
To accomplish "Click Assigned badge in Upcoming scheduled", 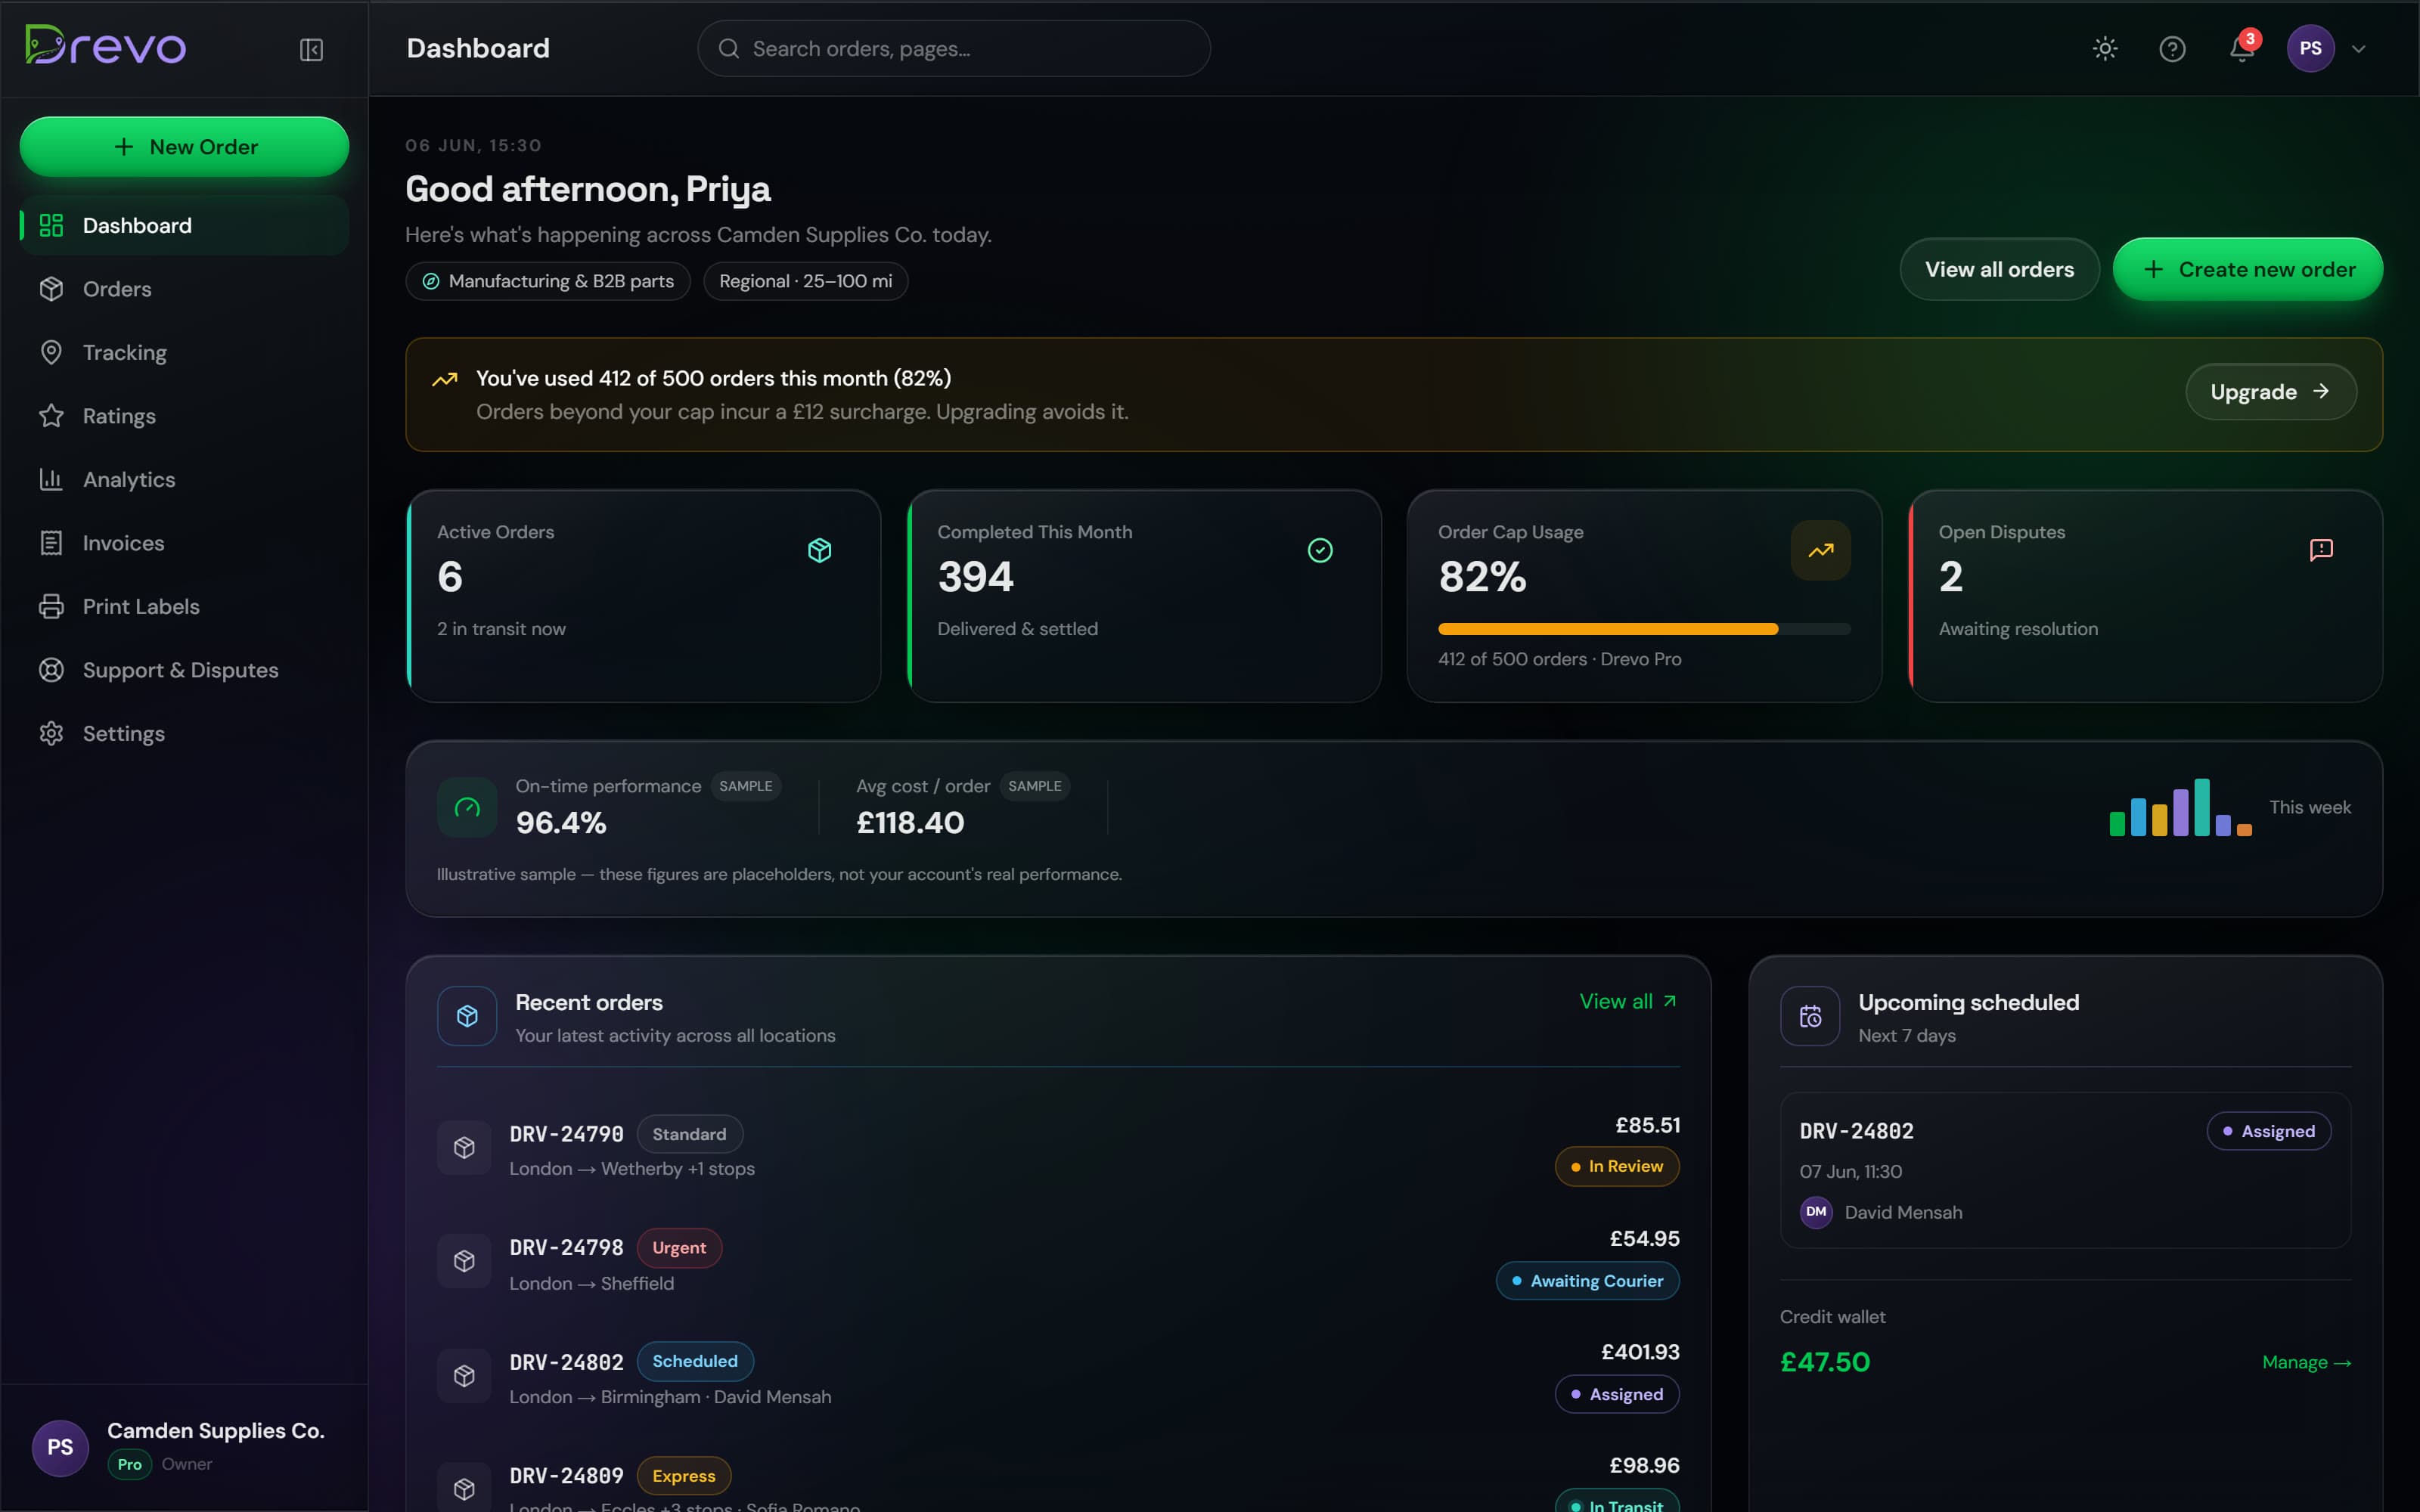I will click(2269, 1131).
